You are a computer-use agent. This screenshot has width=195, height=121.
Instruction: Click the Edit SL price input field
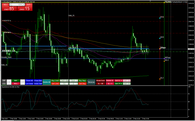click(127, 80)
